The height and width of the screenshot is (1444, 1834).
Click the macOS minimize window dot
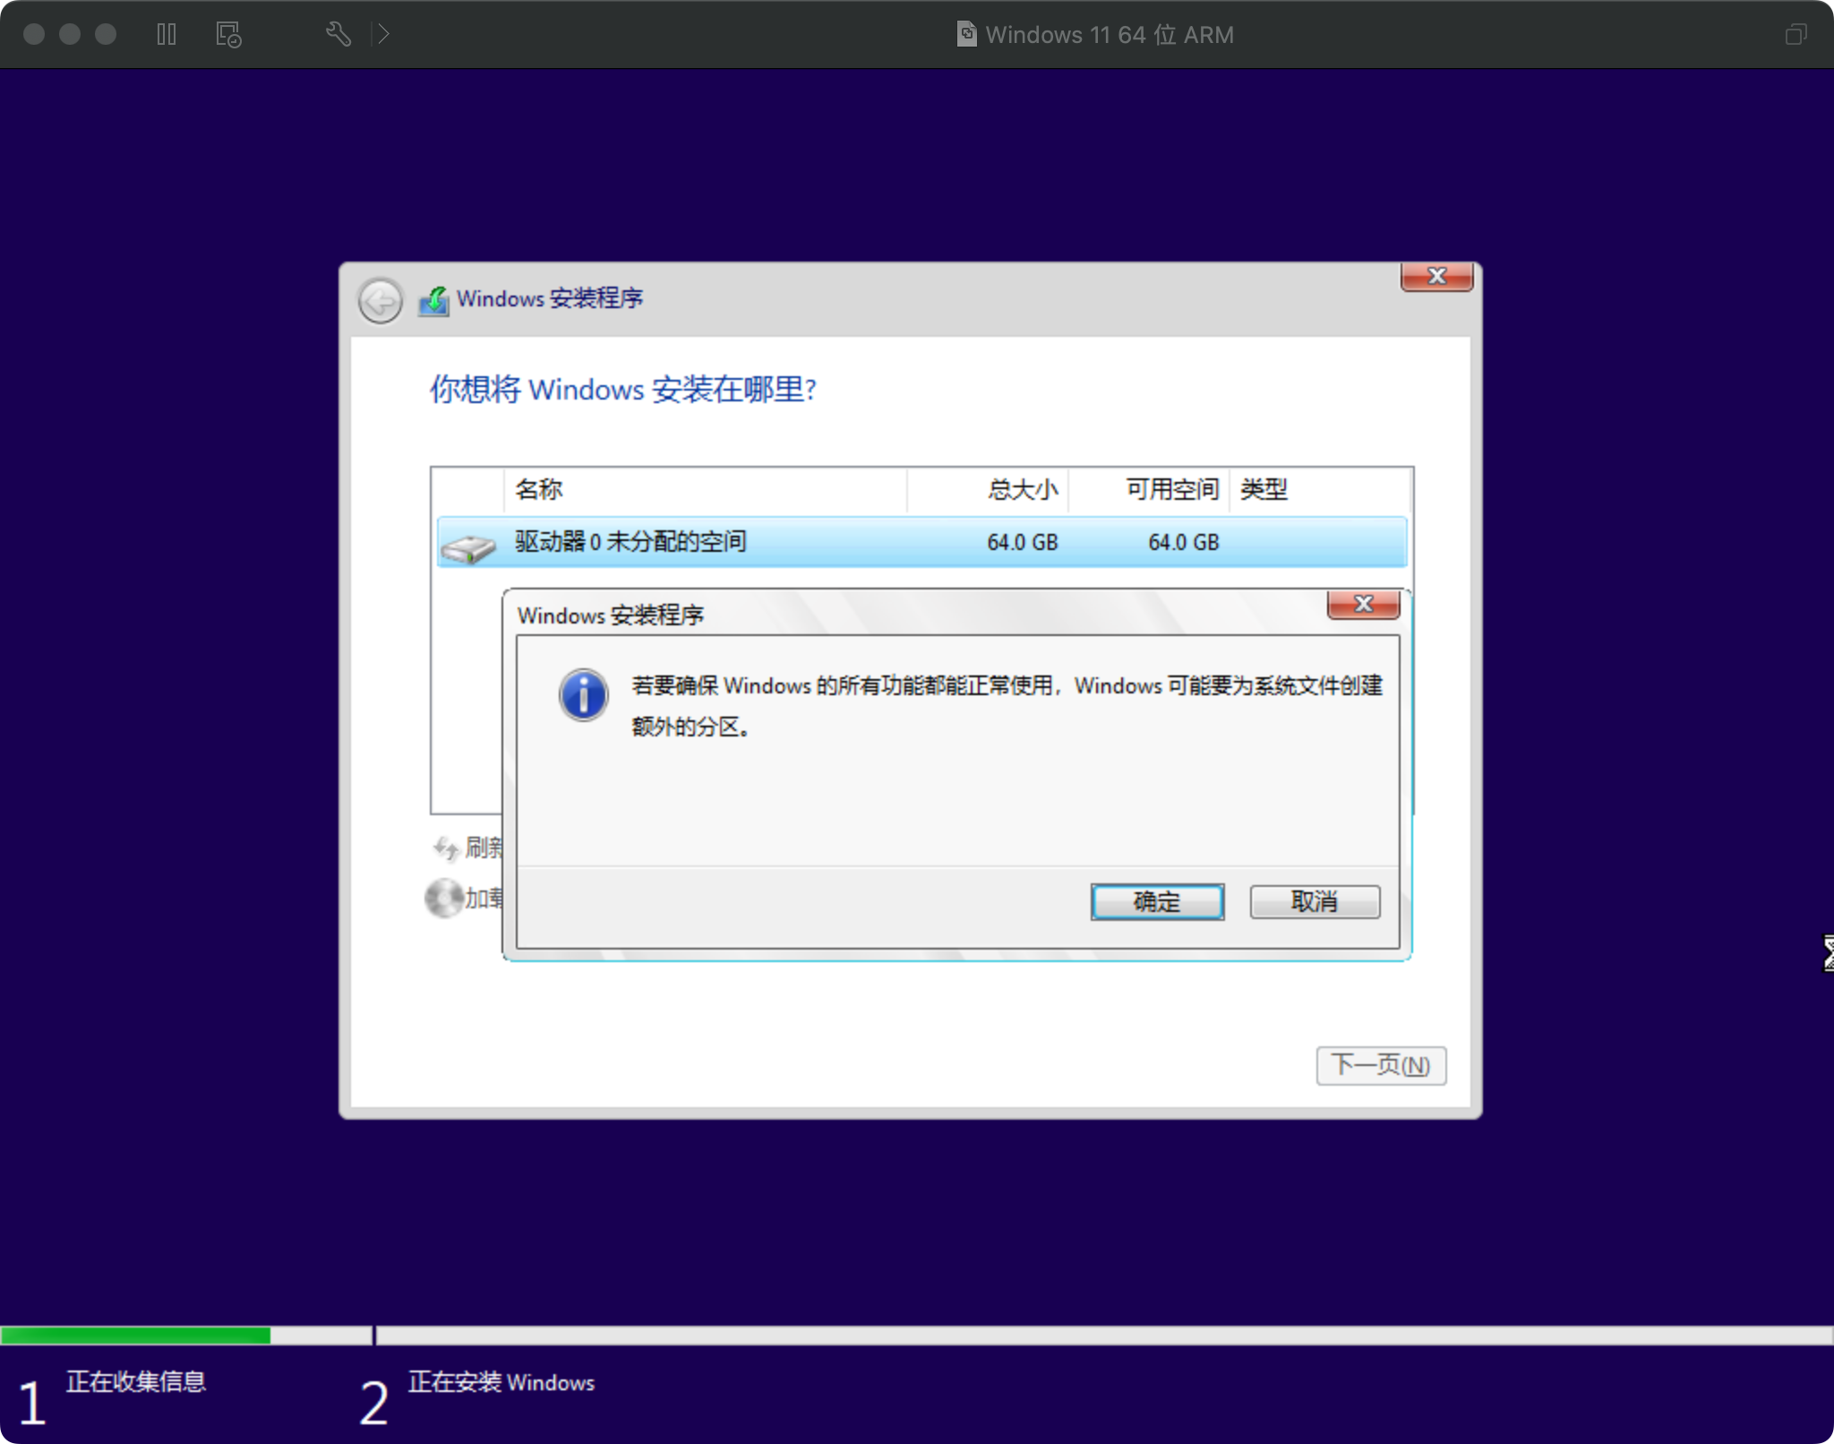coord(70,34)
